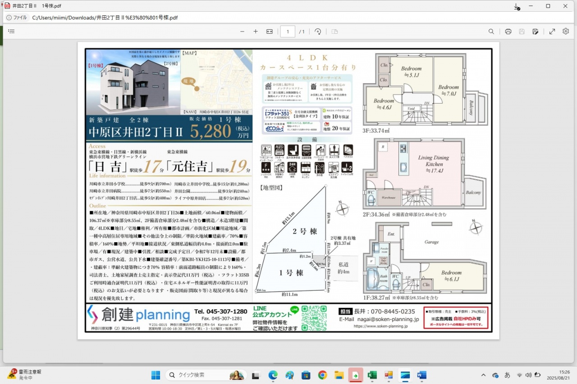Zoom in with the plus button
Image resolution: width=577 pixels, height=384 pixels.
(256, 32)
